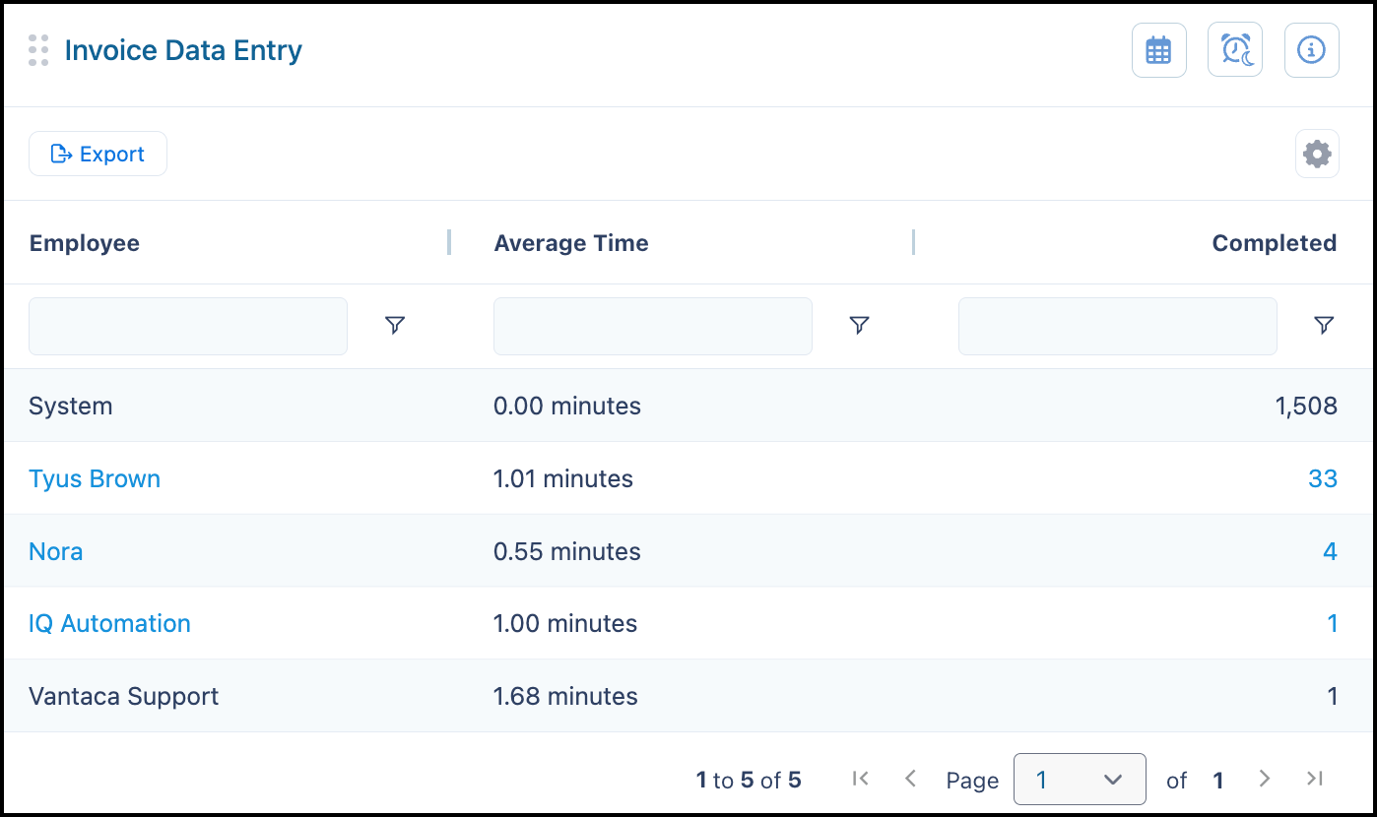Click the 1.00 minutes cell
The image size is (1377, 817).
point(565,624)
